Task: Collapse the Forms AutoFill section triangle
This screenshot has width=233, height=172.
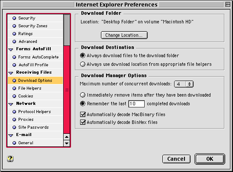Action: click(x=11, y=49)
